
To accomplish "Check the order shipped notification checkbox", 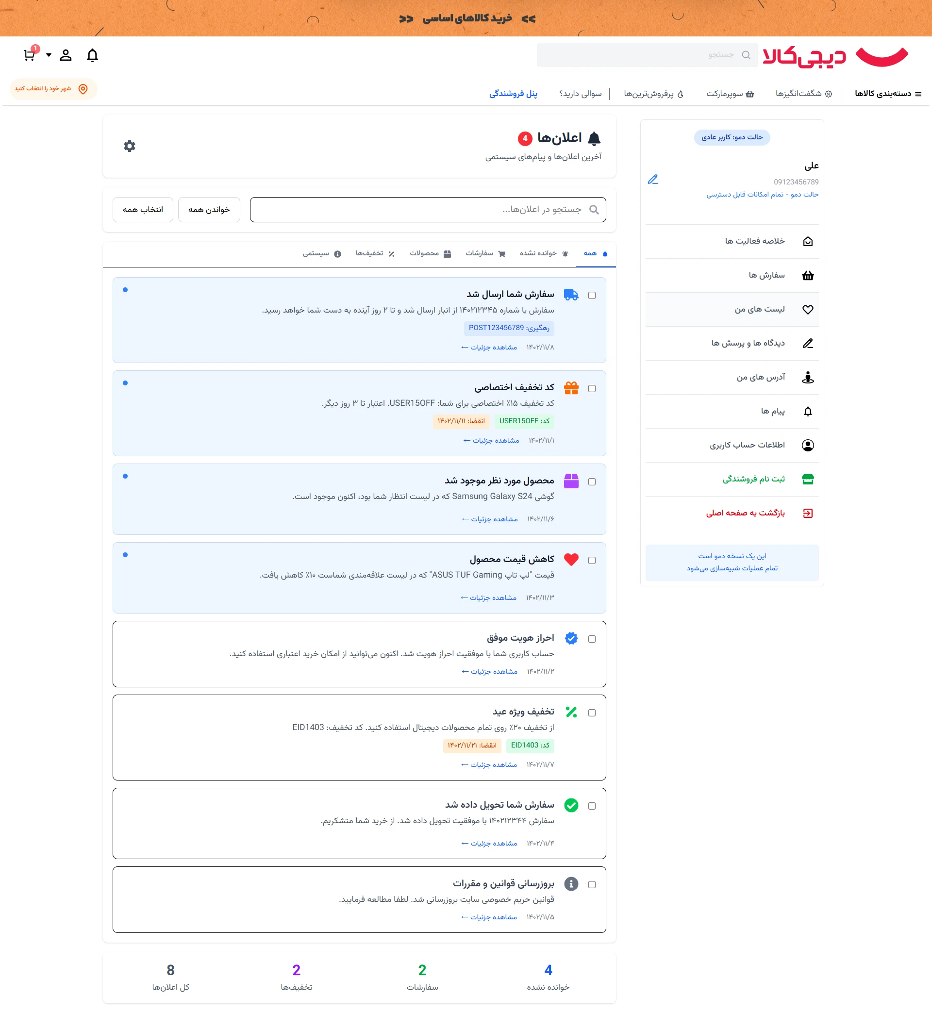I will [x=592, y=296].
